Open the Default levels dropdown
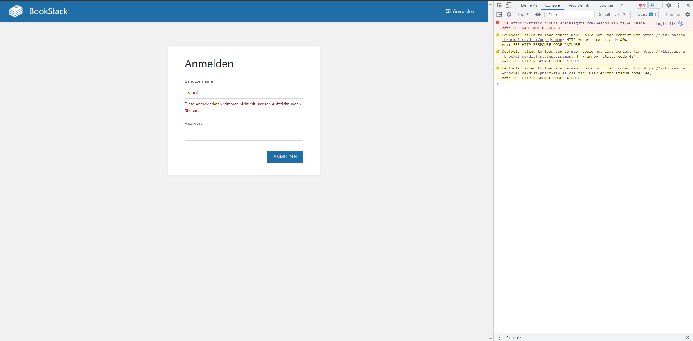 pos(611,15)
